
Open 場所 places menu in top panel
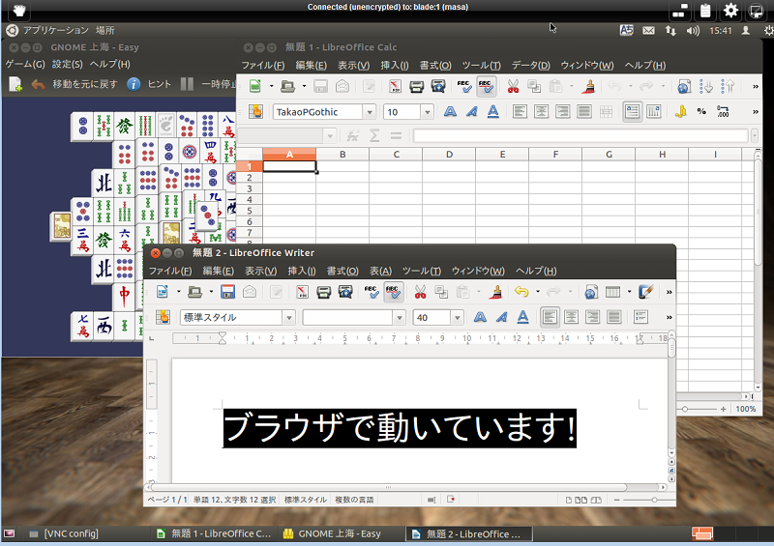(105, 30)
